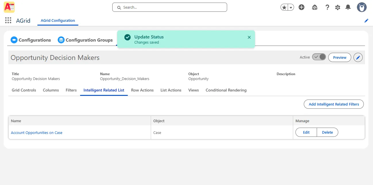Click the Opportunity_Decision_Makers name value

[125, 79]
